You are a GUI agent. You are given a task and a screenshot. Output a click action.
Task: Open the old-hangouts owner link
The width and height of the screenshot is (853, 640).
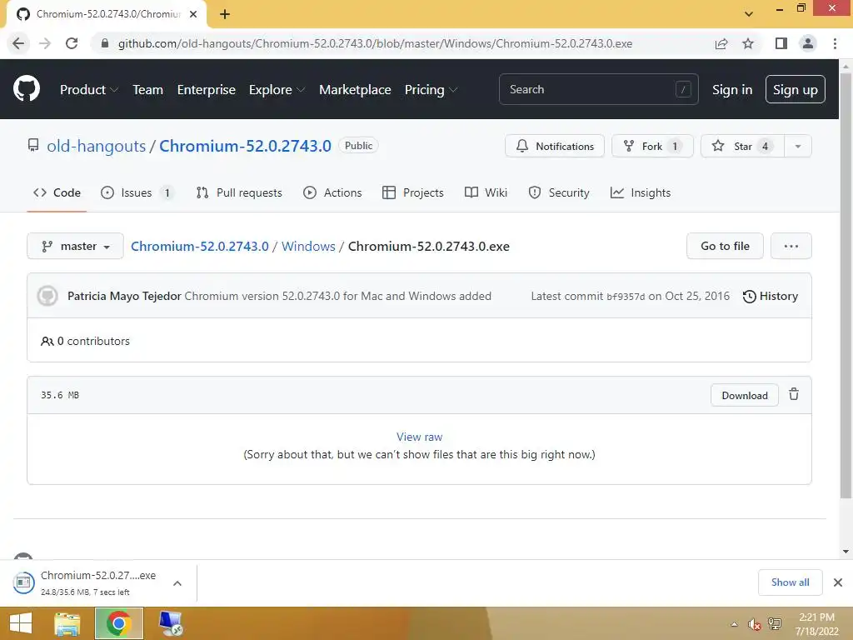pyautogui.click(x=97, y=146)
